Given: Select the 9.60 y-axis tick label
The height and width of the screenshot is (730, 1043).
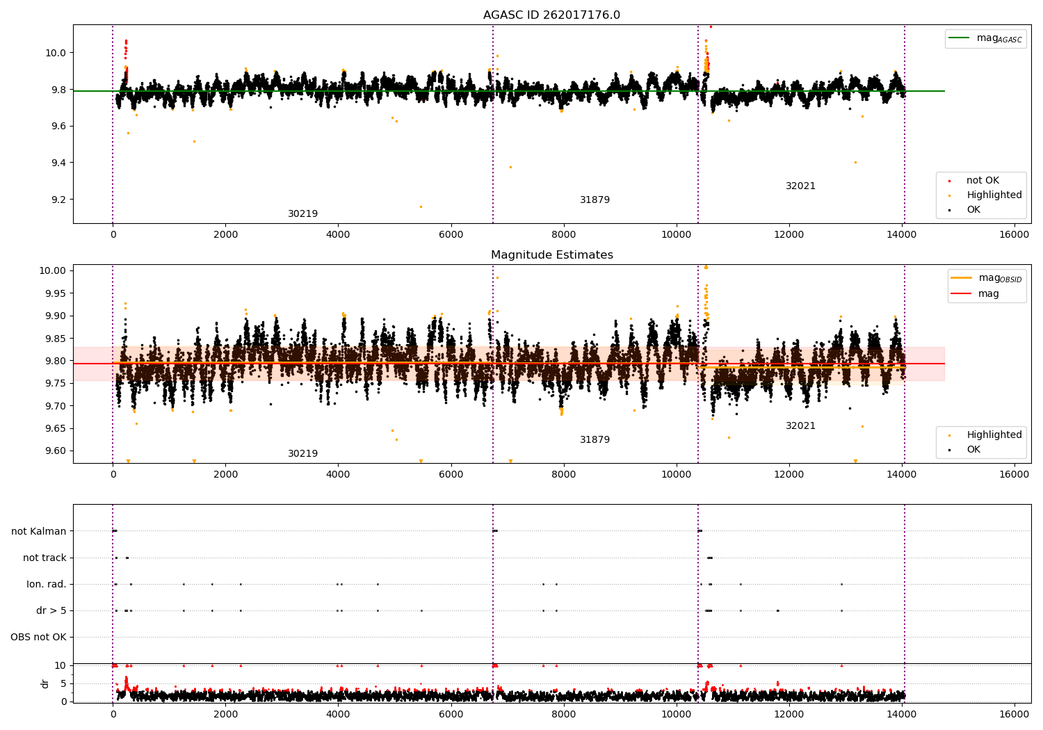Looking at the screenshot, I should [x=56, y=451].
